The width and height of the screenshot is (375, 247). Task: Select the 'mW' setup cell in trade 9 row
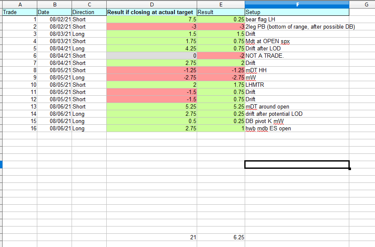click(297, 78)
